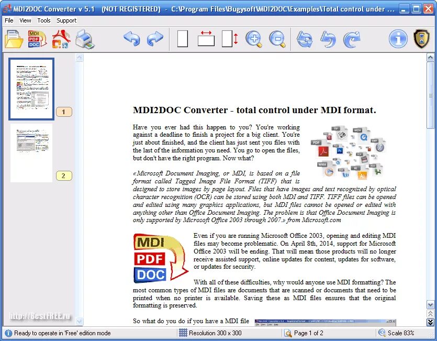Jump to previous page via double-up arrow
Viewport: 437px width, 341px height.
coord(430,314)
